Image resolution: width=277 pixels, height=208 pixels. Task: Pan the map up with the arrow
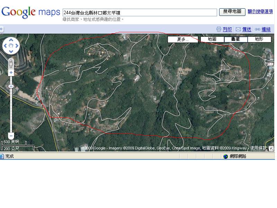(x=11, y=40)
